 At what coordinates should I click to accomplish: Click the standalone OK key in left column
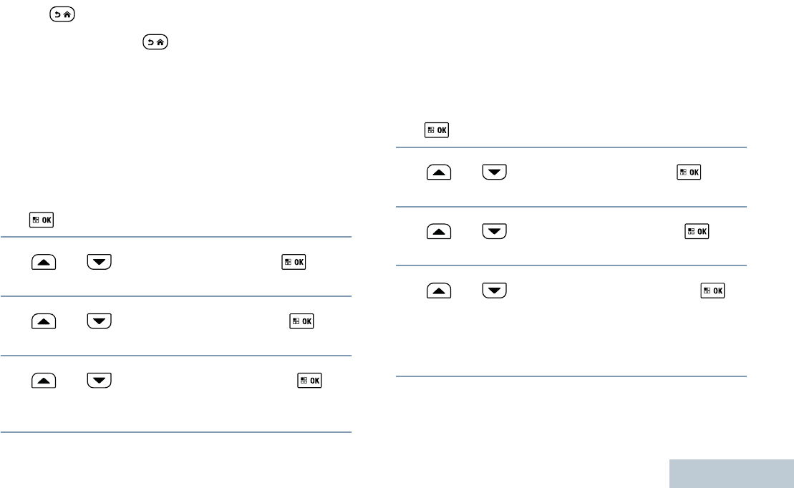[x=43, y=220]
